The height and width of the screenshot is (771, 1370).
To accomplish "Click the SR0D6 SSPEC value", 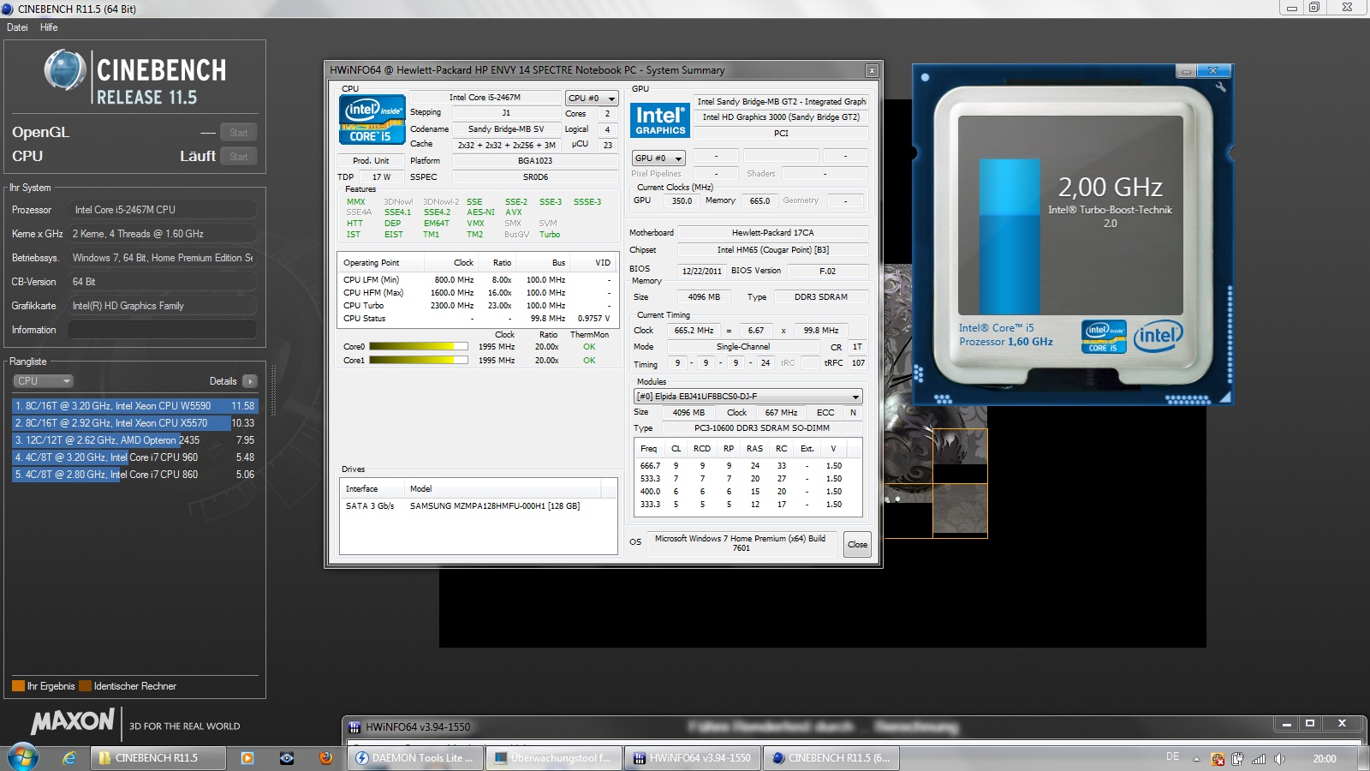I will pyautogui.click(x=535, y=177).
